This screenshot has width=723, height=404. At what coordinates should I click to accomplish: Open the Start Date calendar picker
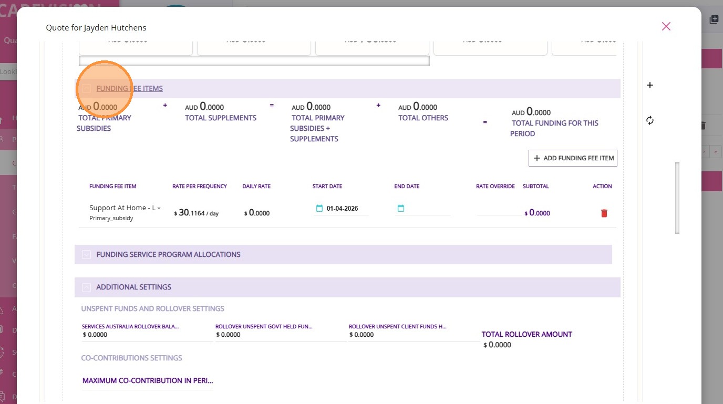(319, 209)
